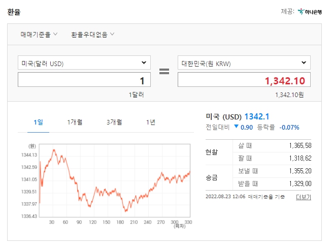Click the 하나은행 provider logo
Image resolution: width=331 pixels, height=247 pixels.
pyautogui.click(x=310, y=12)
